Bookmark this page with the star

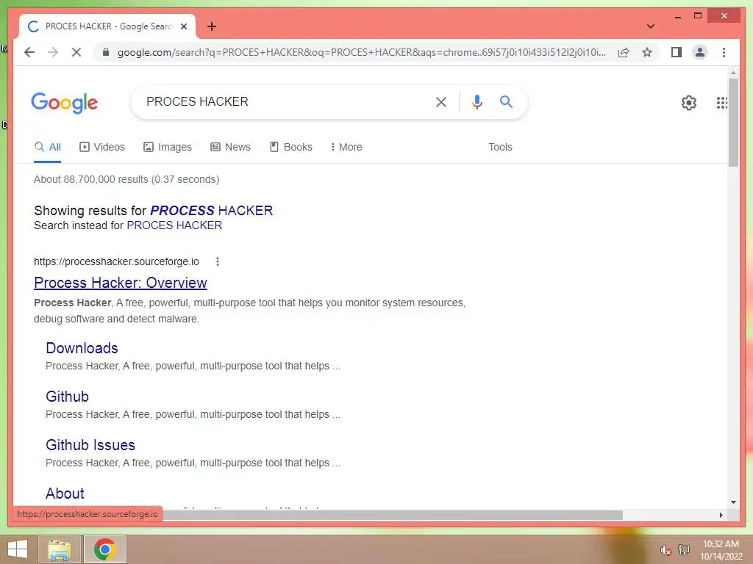point(647,52)
